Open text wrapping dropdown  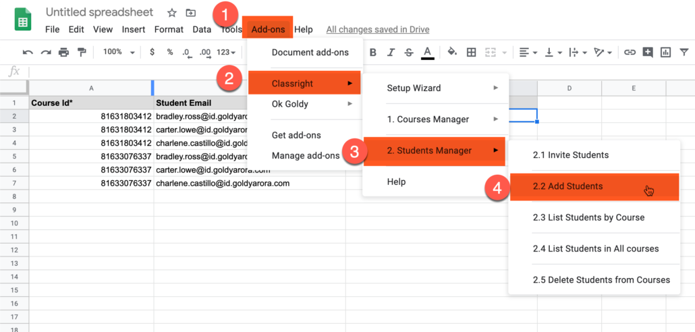pos(578,53)
